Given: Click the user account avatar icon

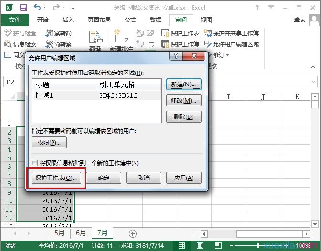Looking at the screenshot, I should click(x=314, y=20).
